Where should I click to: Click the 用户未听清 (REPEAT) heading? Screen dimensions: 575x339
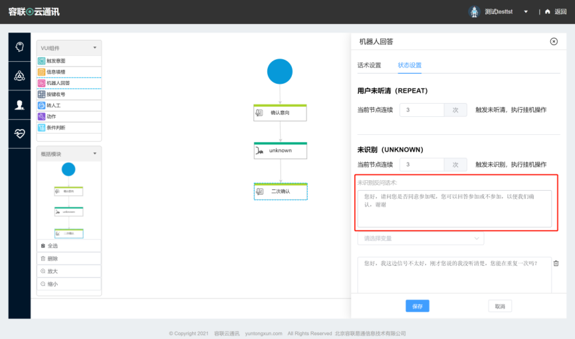(x=392, y=90)
